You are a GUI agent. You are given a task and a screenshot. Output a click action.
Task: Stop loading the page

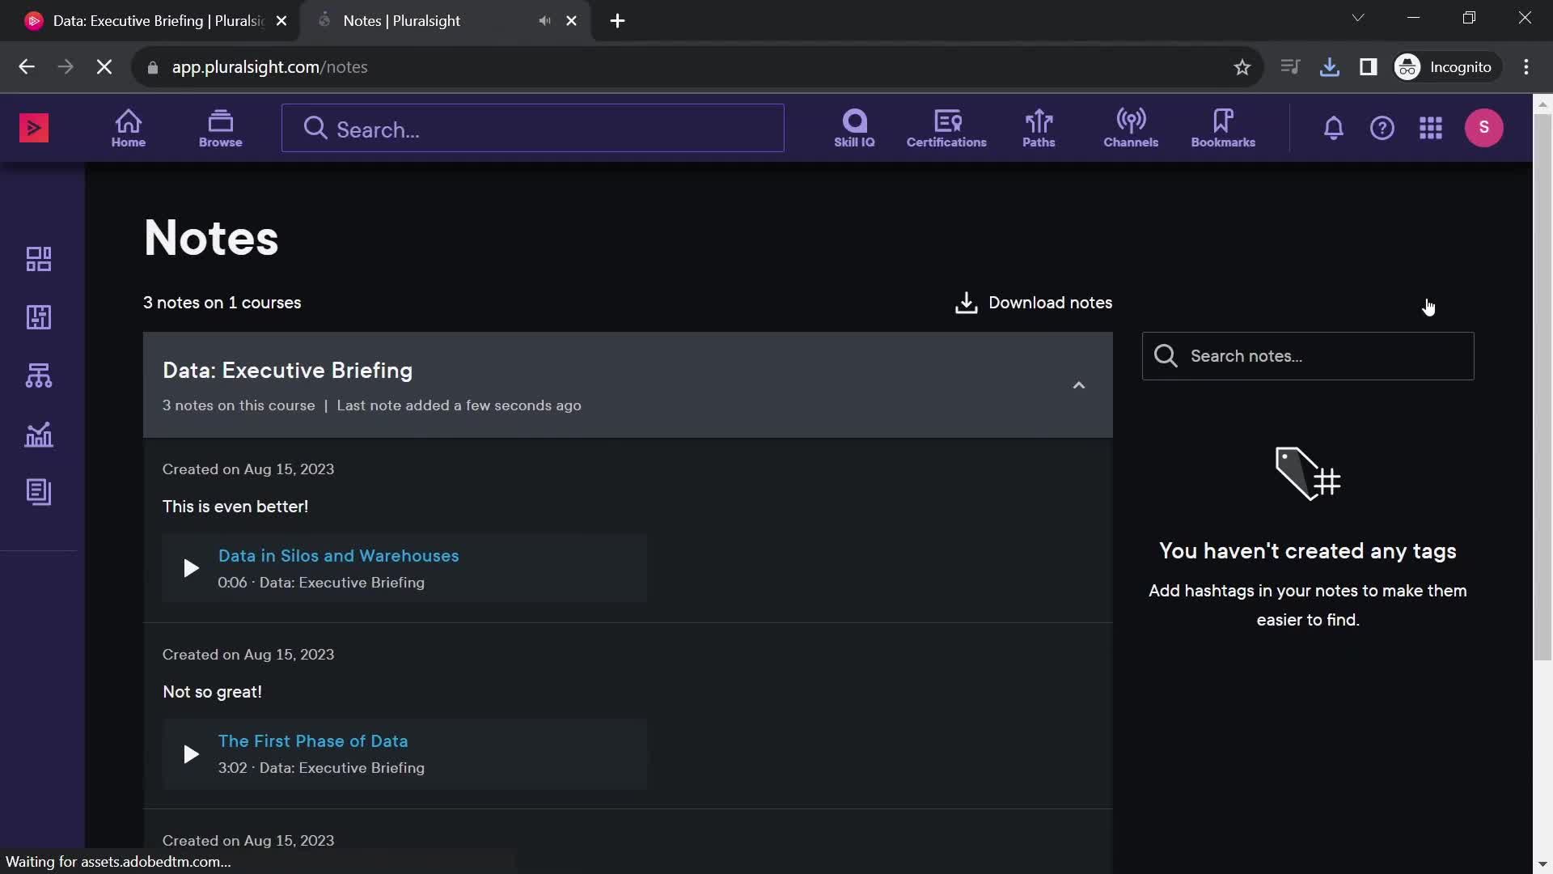pos(104,67)
